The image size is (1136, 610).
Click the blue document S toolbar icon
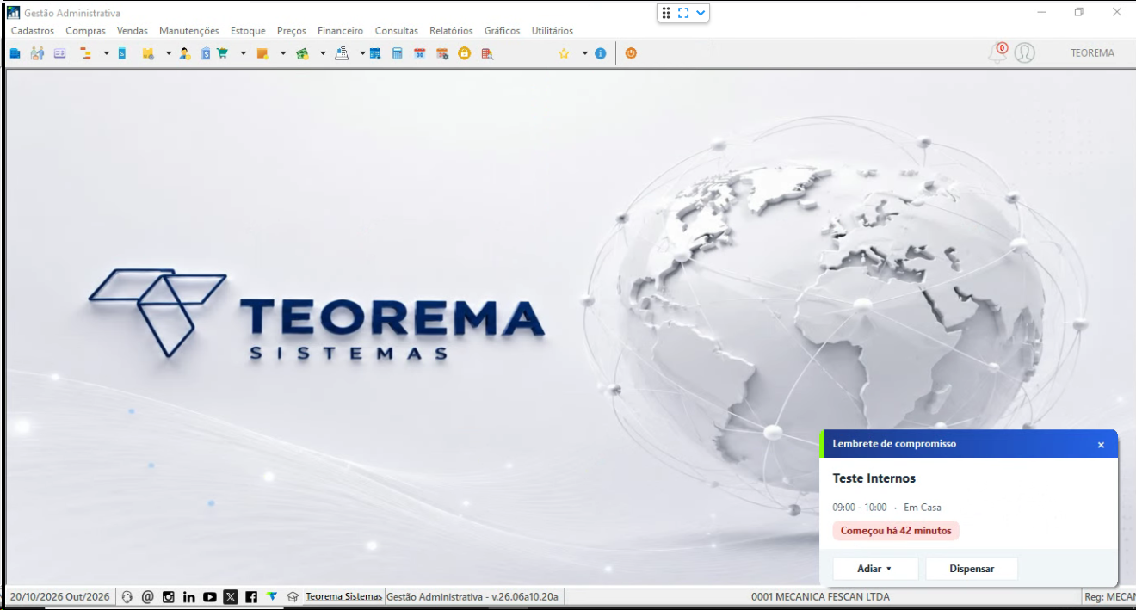coord(122,53)
